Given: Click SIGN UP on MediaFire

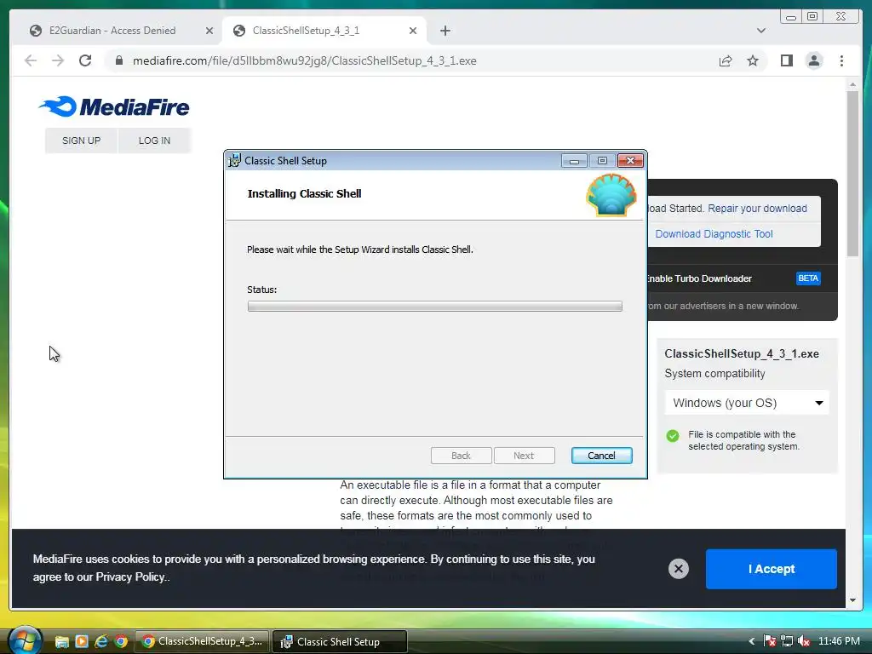Looking at the screenshot, I should [x=81, y=141].
